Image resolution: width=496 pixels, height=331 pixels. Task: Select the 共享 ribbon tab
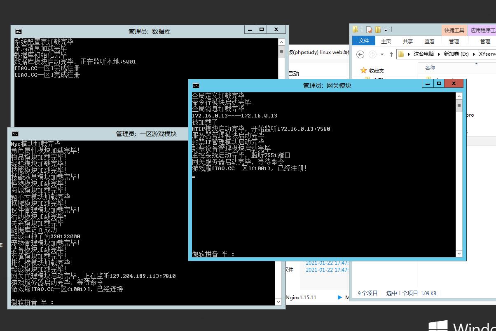click(x=408, y=41)
